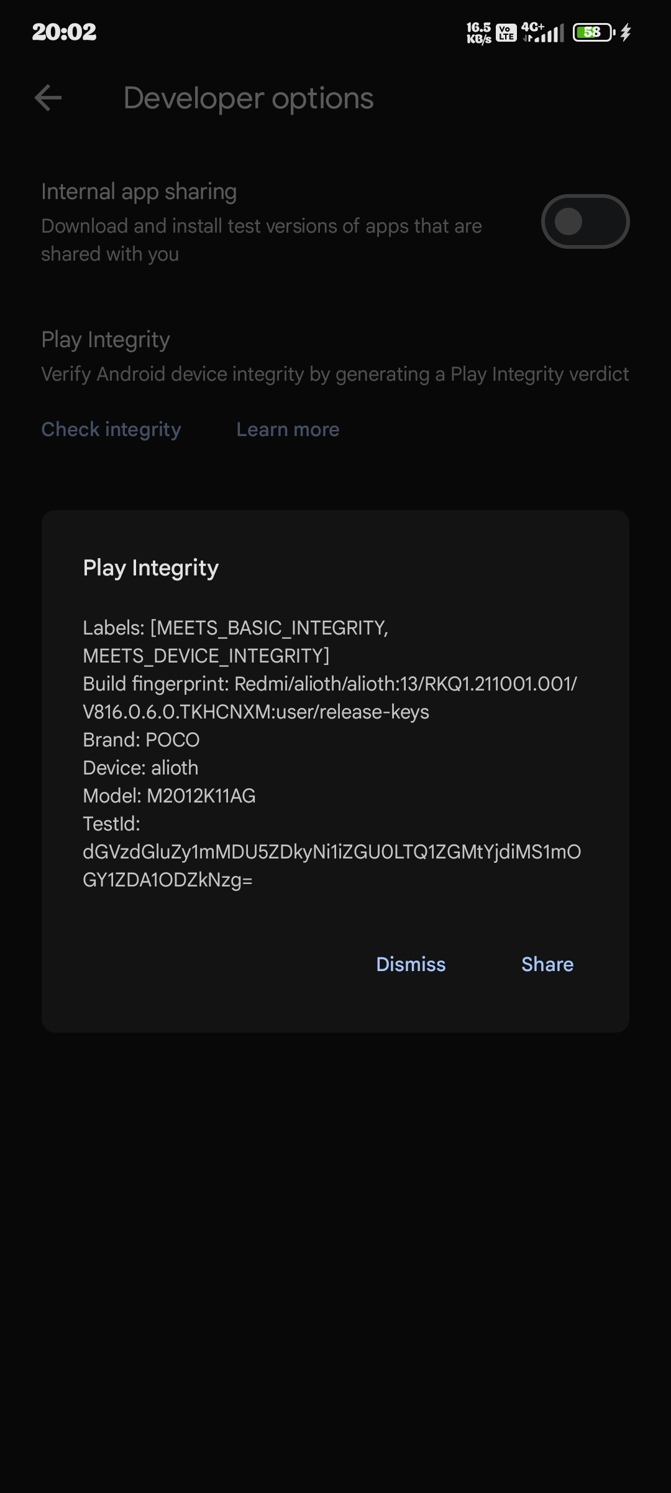The width and height of the screenshot is (671, 1493).
Task: Tap the battery level icon
Action: 593,32
